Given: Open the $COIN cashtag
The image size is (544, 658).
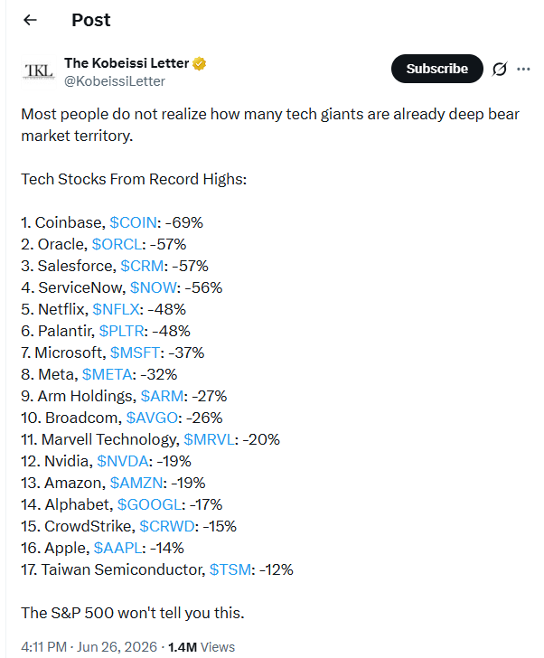Looking at the screenshot, I should click(x=134, y=222).
